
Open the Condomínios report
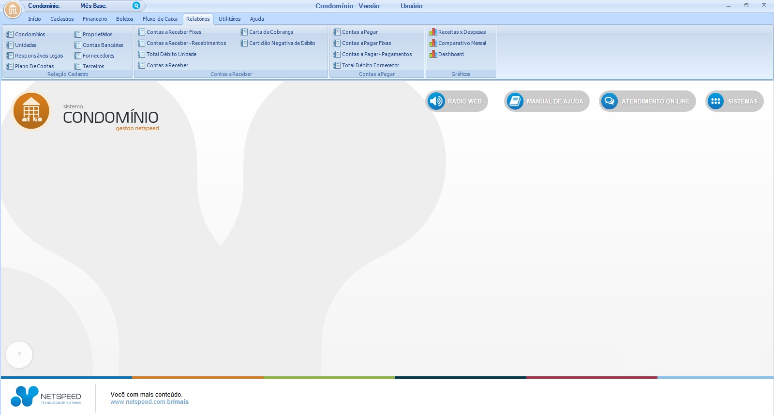[26, 34]
